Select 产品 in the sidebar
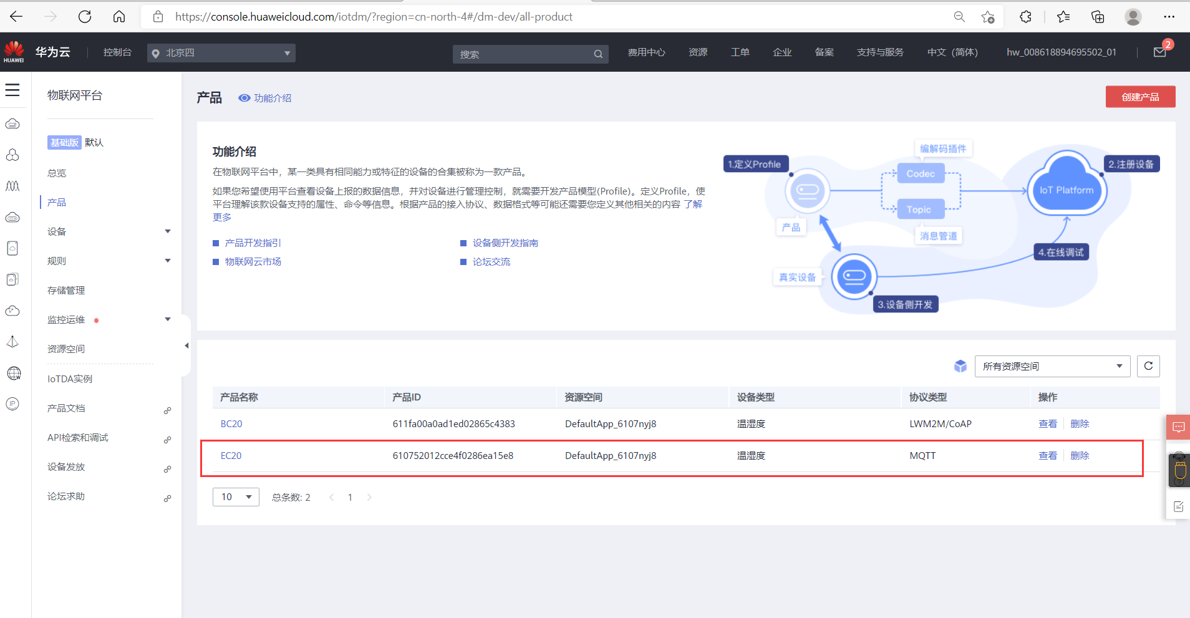1190x618 pixels. [x=57, y=202]
